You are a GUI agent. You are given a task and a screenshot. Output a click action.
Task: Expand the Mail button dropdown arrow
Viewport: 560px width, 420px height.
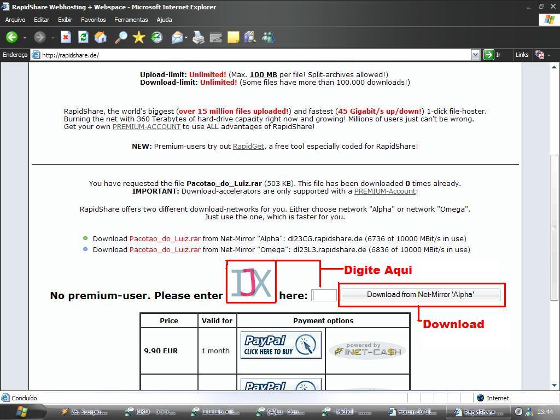(186, 38)
